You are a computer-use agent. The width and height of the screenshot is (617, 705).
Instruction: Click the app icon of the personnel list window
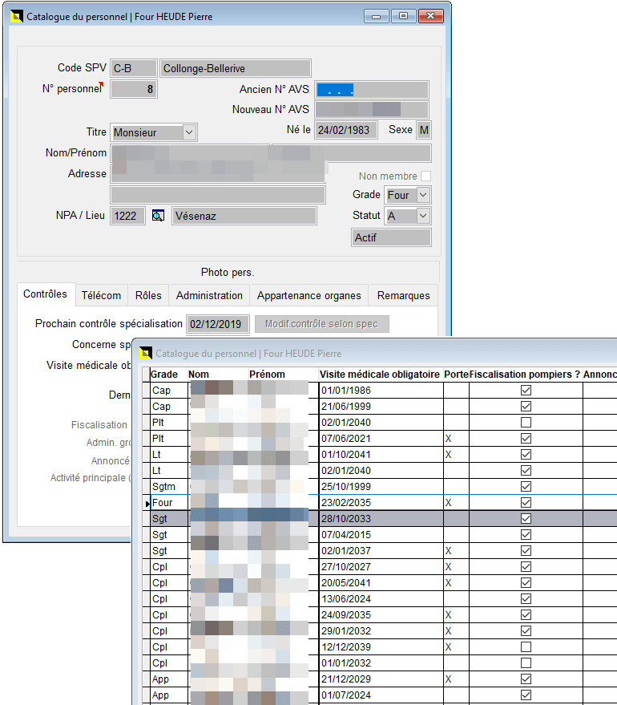(x=145, y=353)
